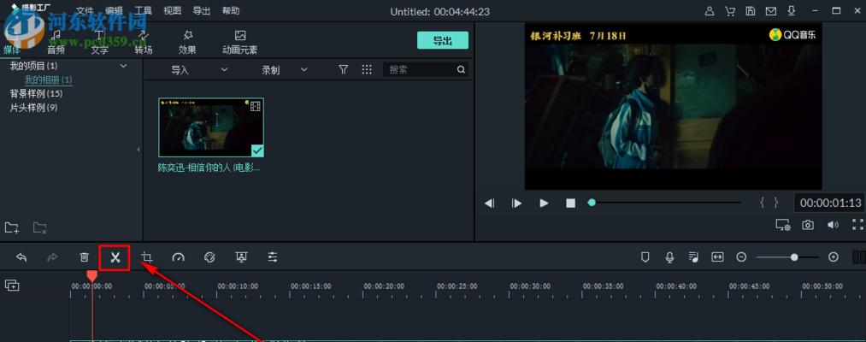Open the message envelope icon
The width and height of the screenshot is (866, 342).
coord(771,11)
